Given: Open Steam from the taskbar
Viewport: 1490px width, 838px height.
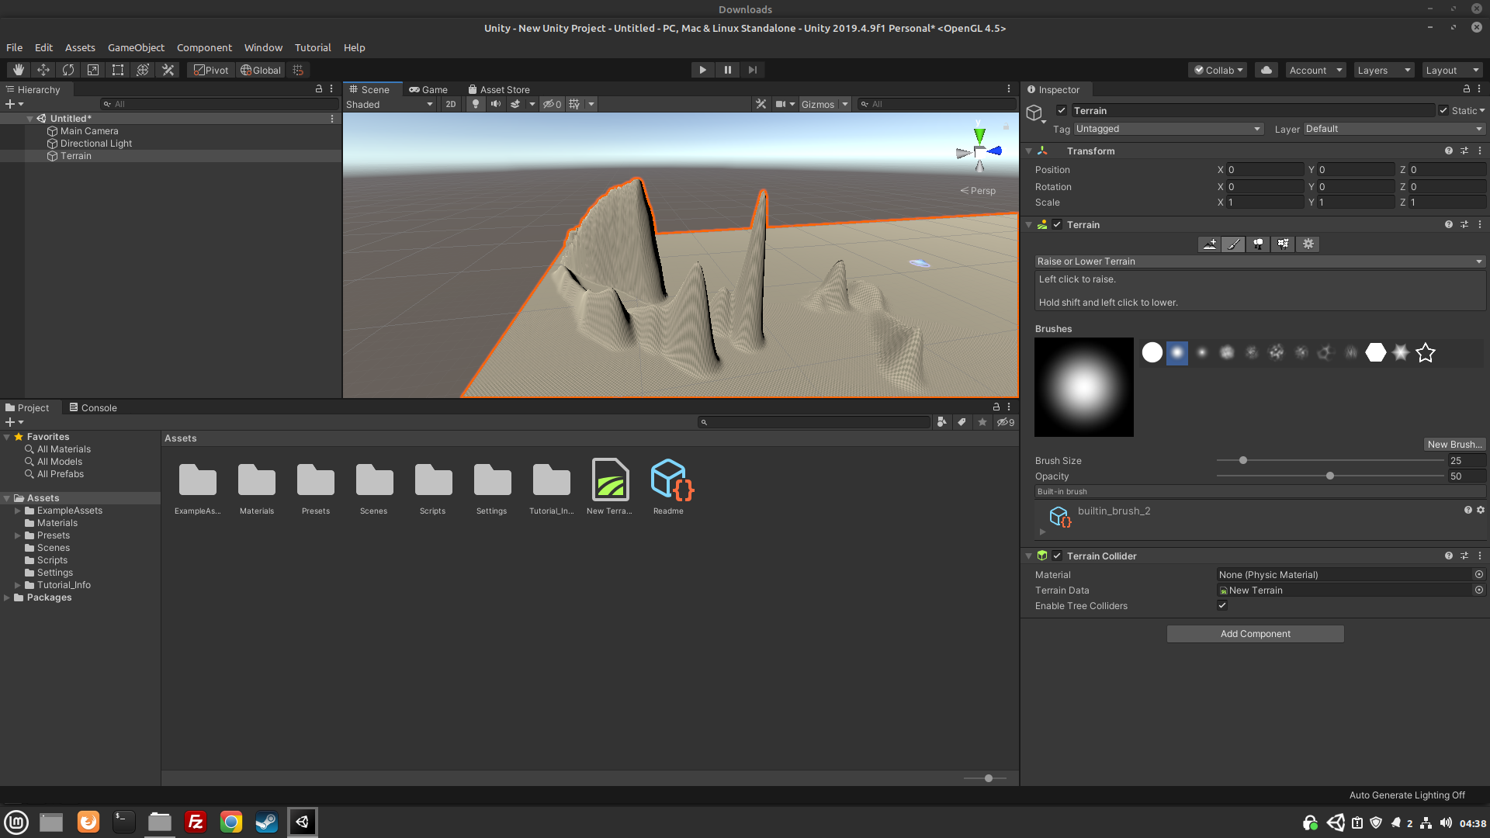Looking at the screenshot, I should pos(266,822).
